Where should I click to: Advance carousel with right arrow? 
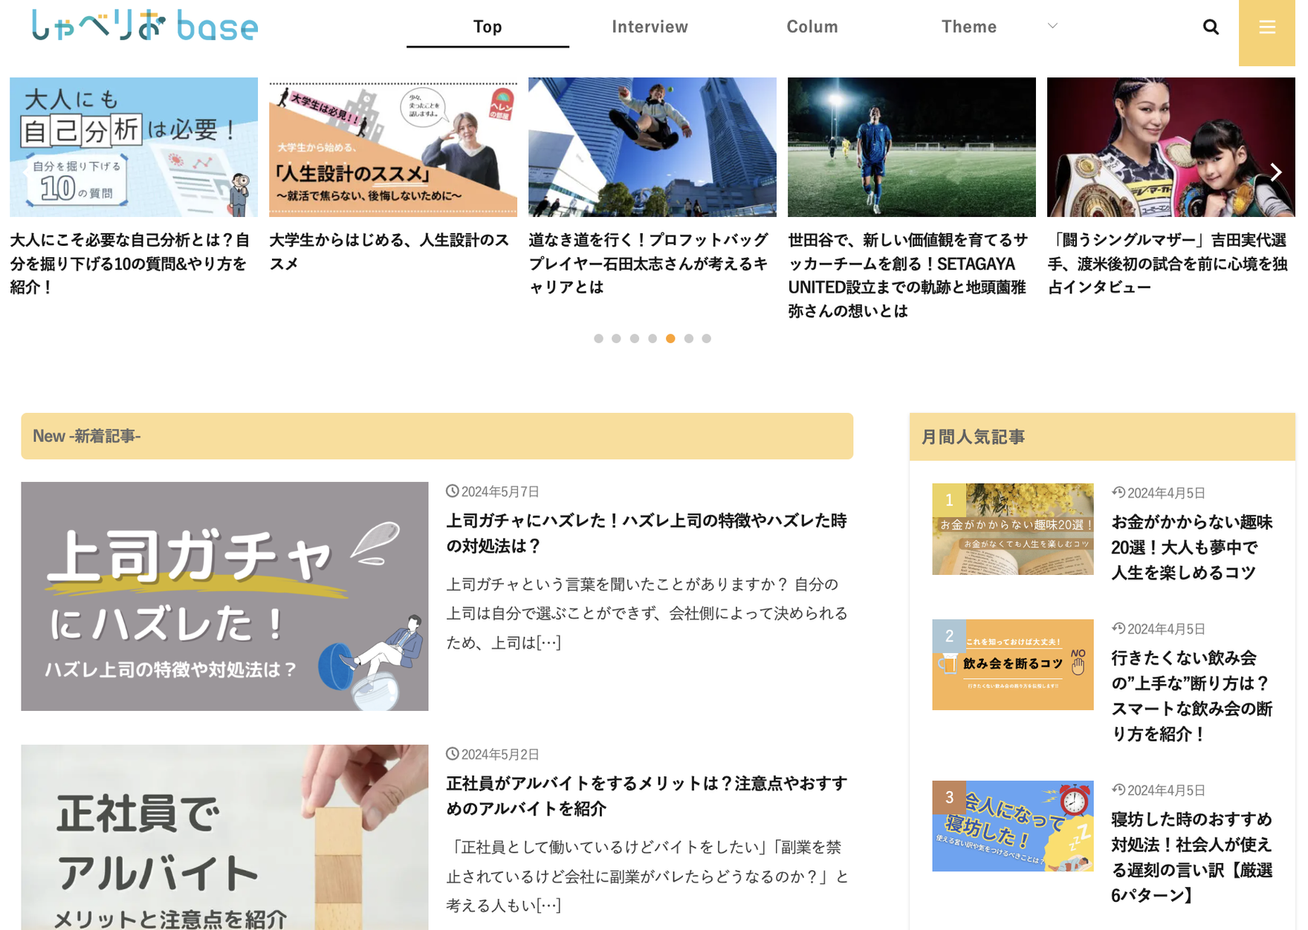tap(1275, 172)
